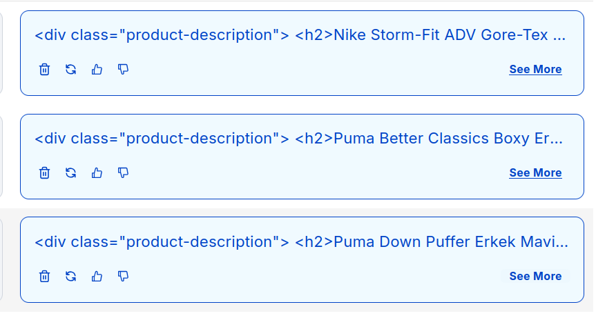Regenerate the Puma Better Classics description
The height and width of the screenshot is (318, 596).
[x=70, y=173]
